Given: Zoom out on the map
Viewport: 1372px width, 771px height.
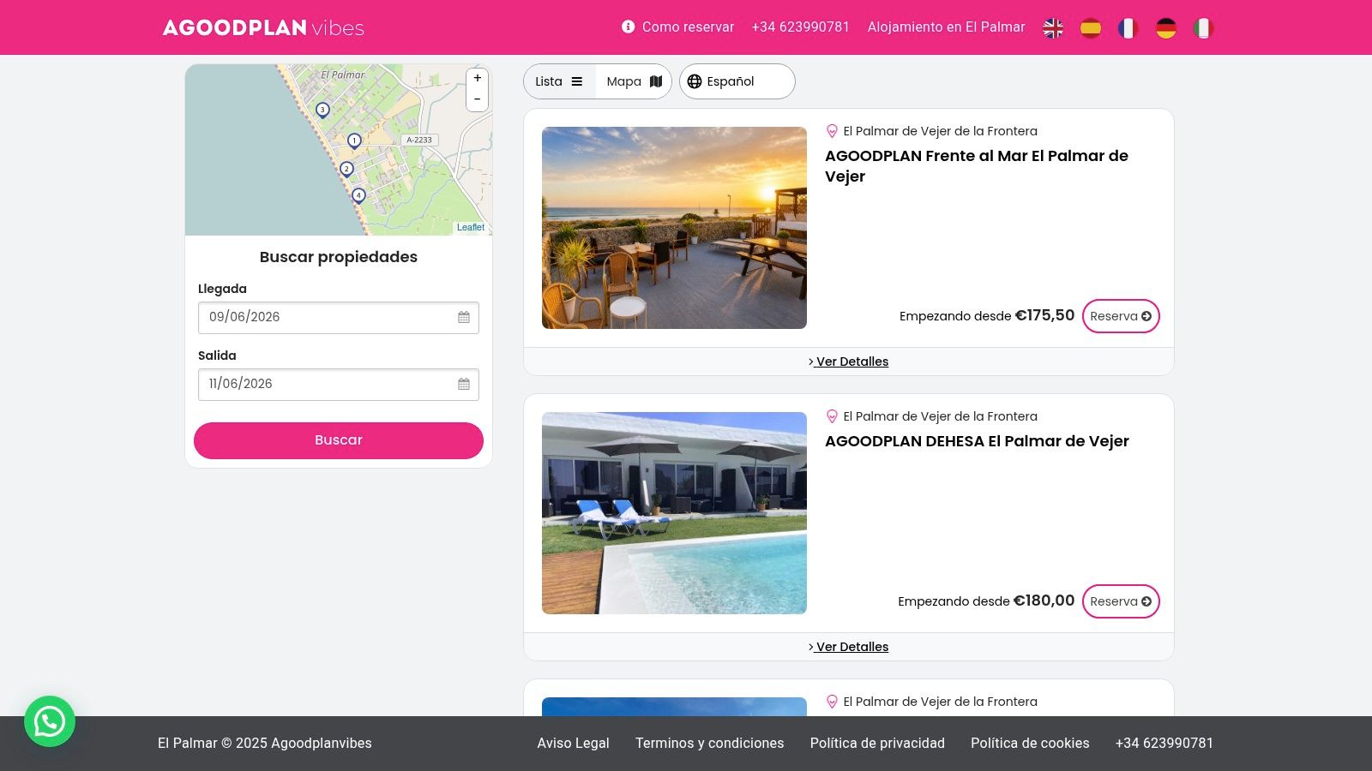Looking at the screenshot, I should click(x=478, y=99).
